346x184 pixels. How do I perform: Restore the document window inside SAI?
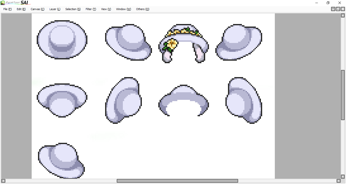pyautogui.click(x=338, y=9)
